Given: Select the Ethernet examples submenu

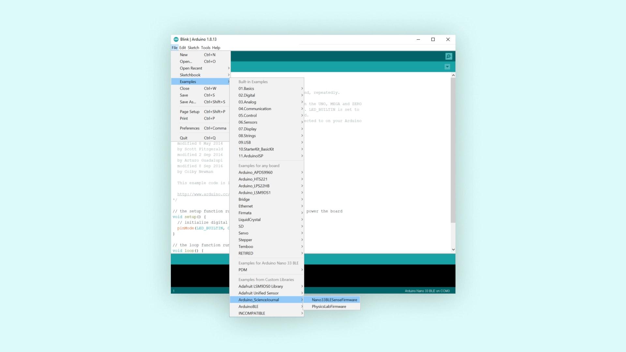Looking at the screenshot, I should [x=267, y=206].
